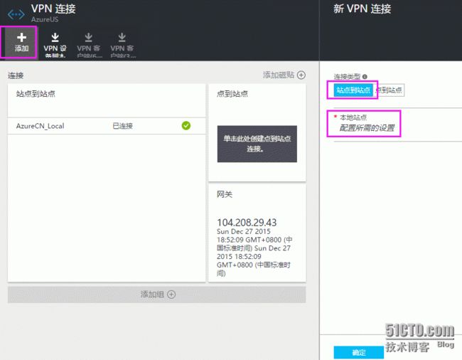Click the 网关 tile heading
The height and width of the screenshot is (360, 462).
pos(225,194)
